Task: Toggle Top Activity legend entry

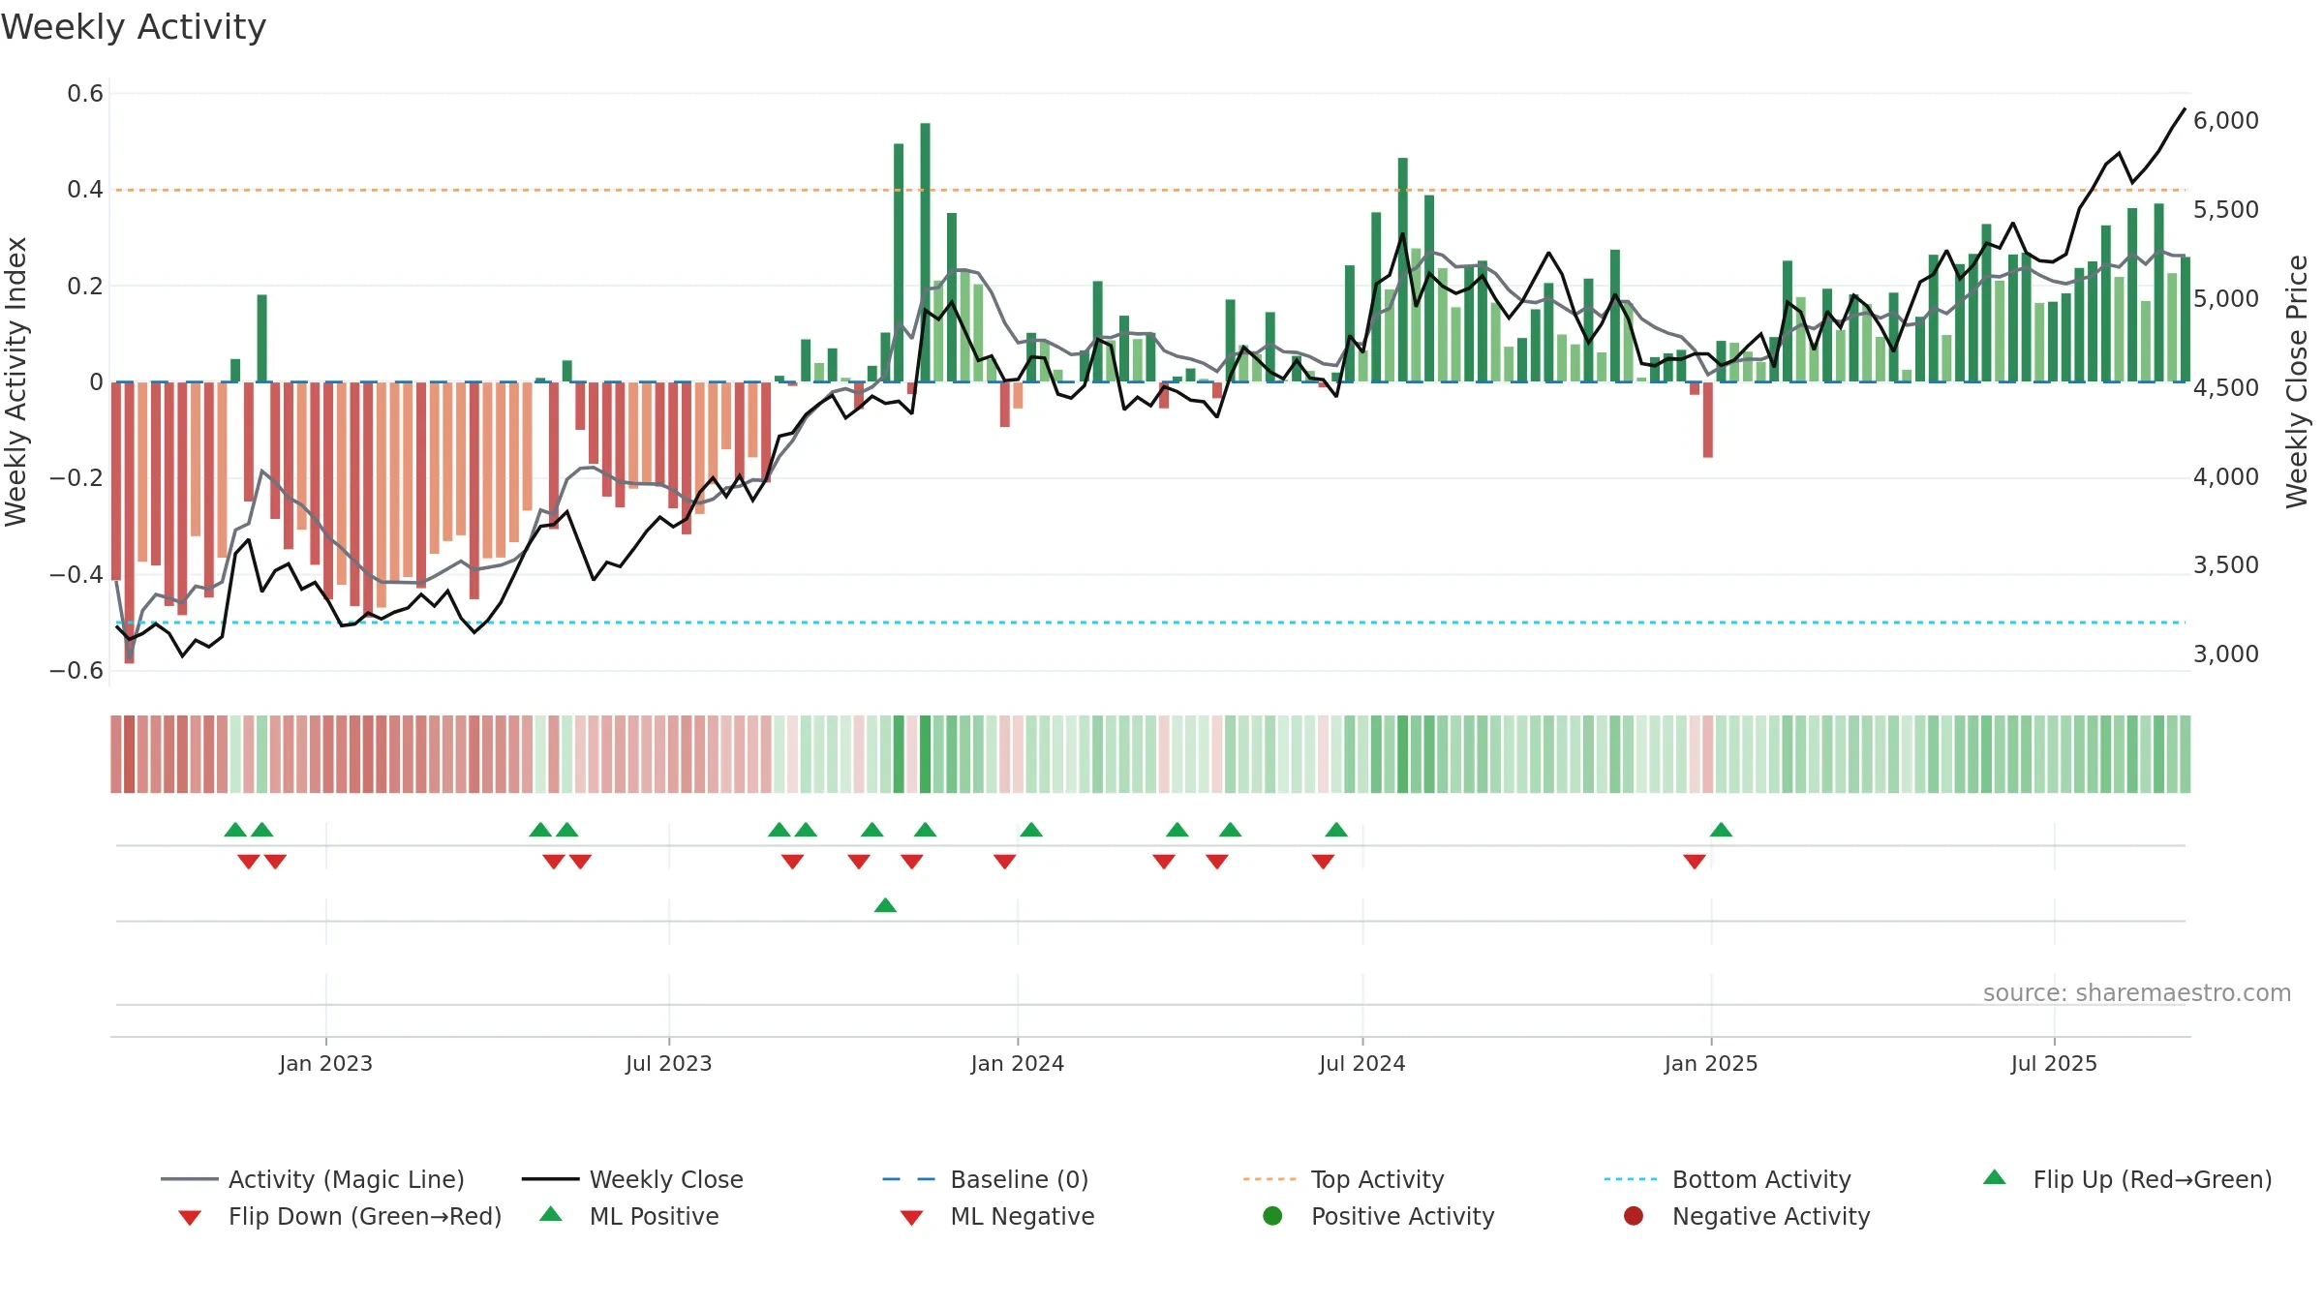Action: (x=1344, y=1179)
